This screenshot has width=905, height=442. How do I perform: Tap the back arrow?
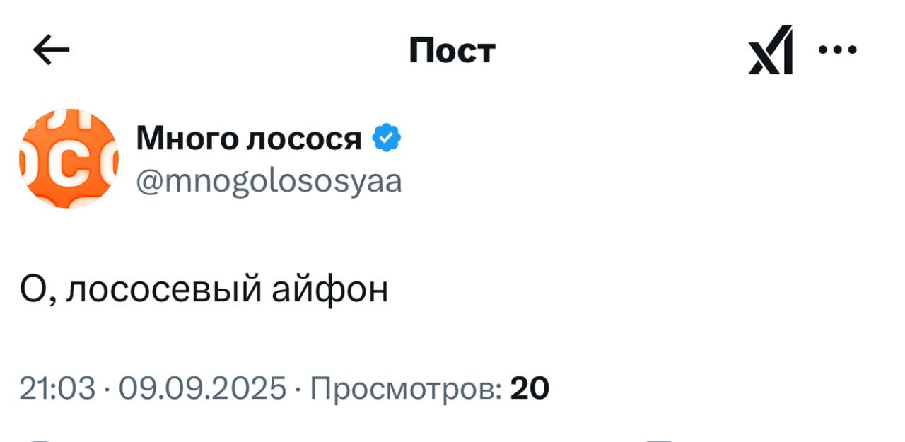click(x=51, y=50)
